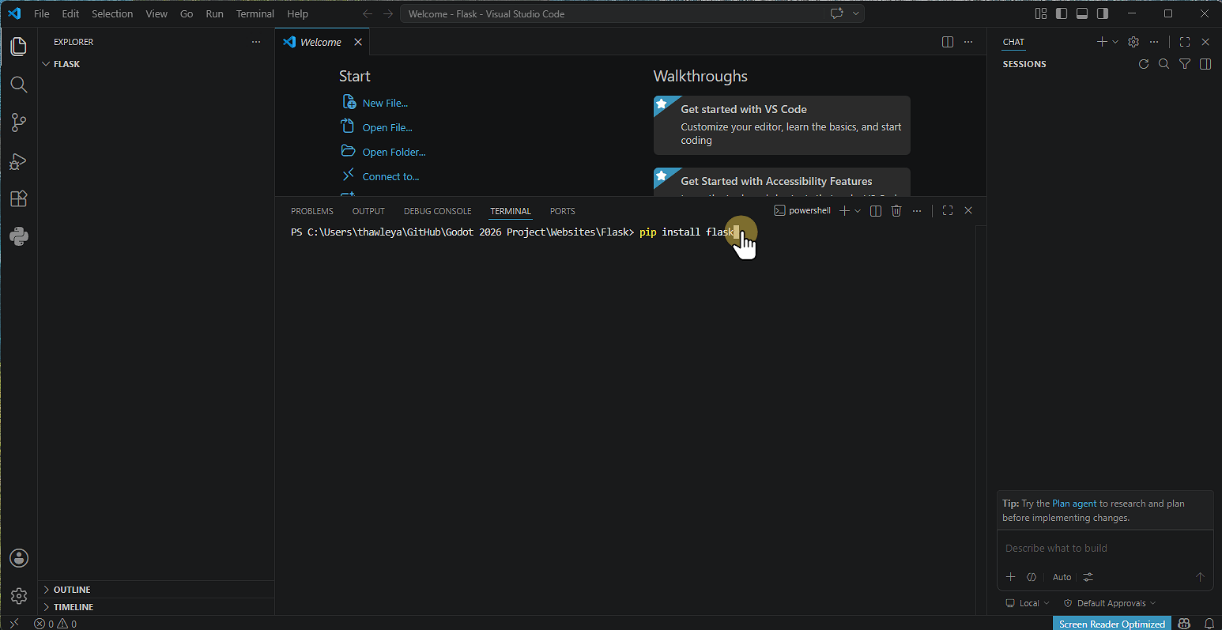Open the terminal launch profile dropdown arrow

pyautogui.click(x=858, y=211)
